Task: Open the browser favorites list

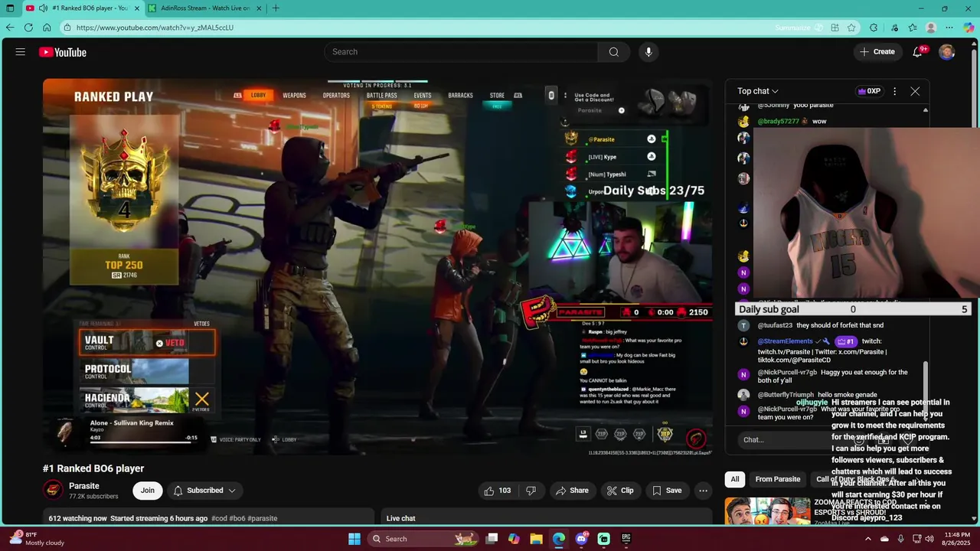Action: click(912, 28)
